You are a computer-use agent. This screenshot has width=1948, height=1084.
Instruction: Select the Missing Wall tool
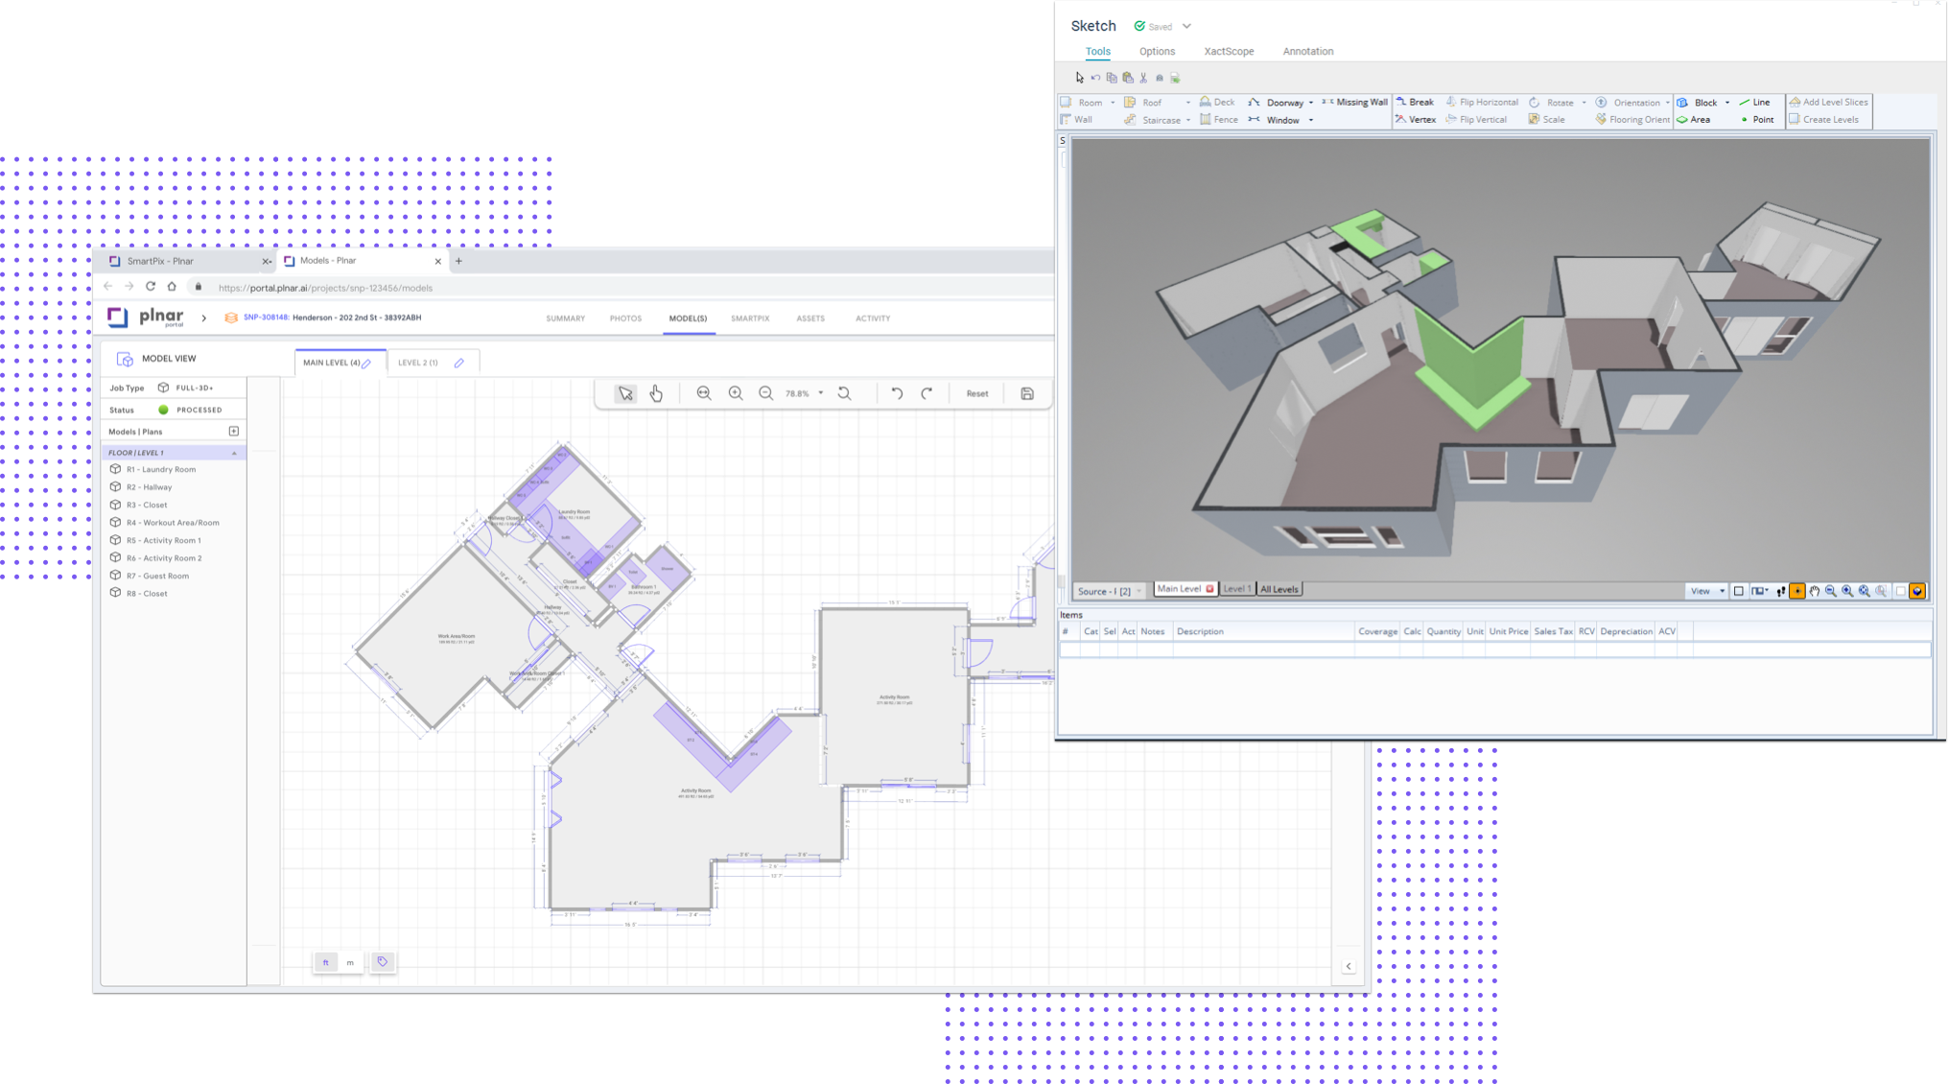tap(1354, 103)
